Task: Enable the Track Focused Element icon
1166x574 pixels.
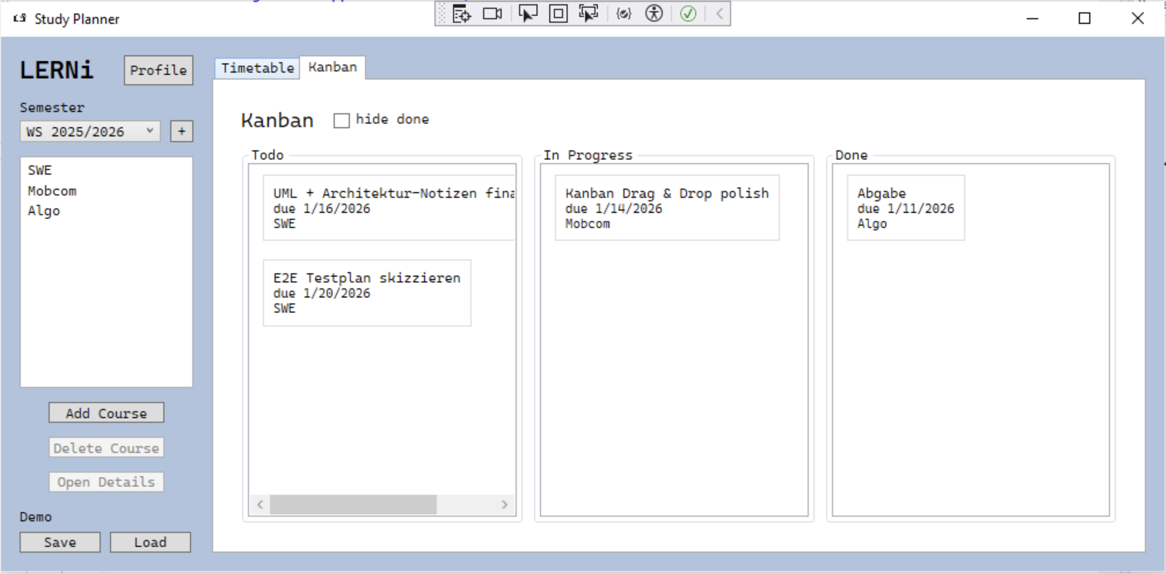Action: tap(589, 14)
